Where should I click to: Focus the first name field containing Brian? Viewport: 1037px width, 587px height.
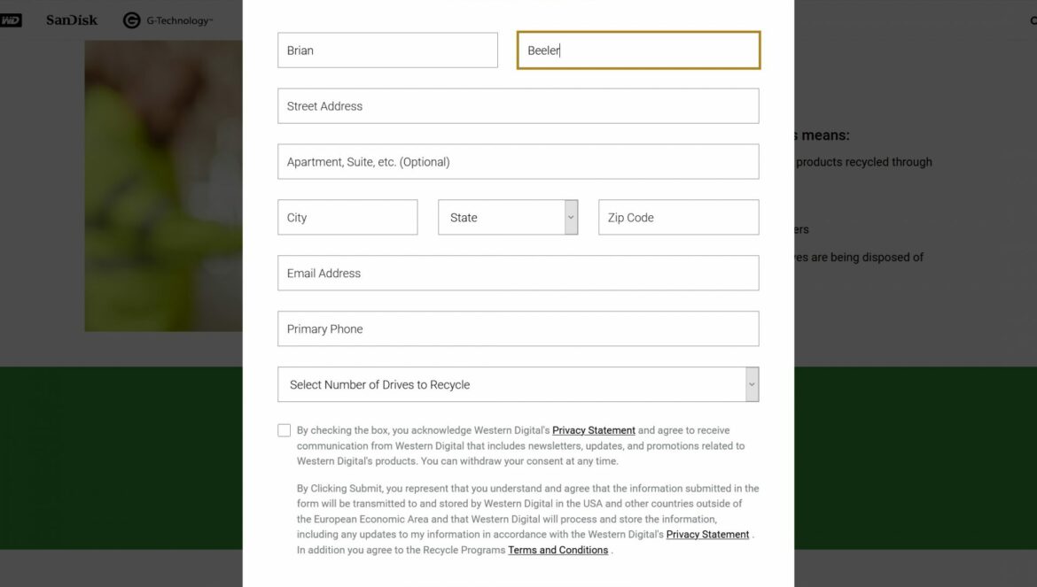(387, 50)
